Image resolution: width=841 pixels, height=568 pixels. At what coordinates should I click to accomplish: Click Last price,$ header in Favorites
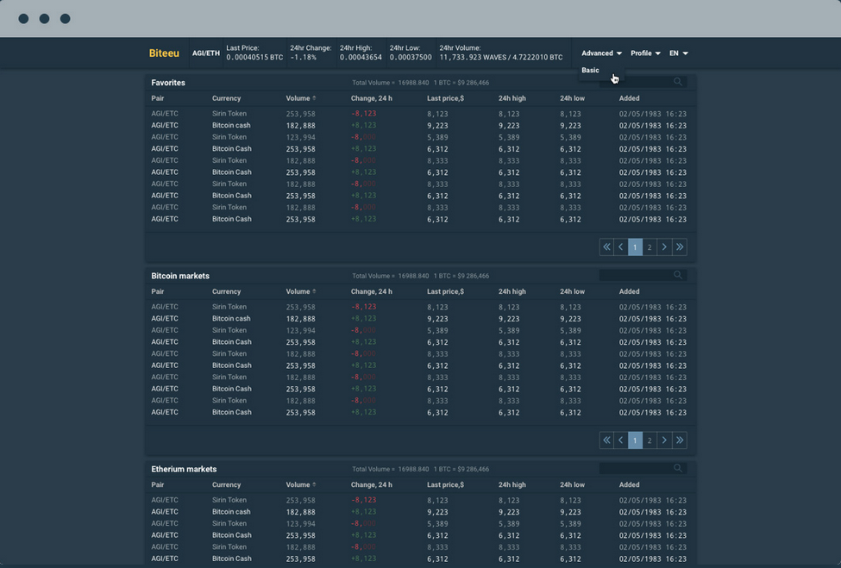[445, 98]
